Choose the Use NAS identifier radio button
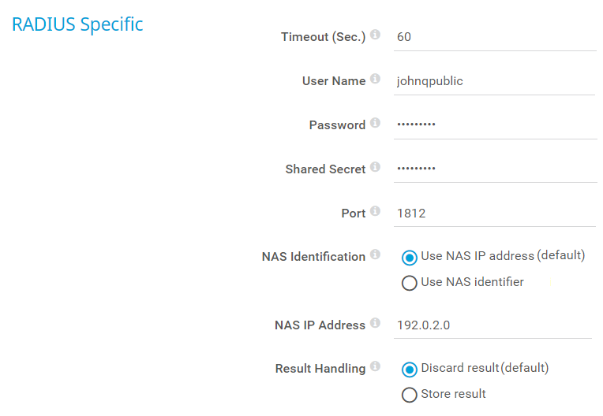 [x=410, y=283]
